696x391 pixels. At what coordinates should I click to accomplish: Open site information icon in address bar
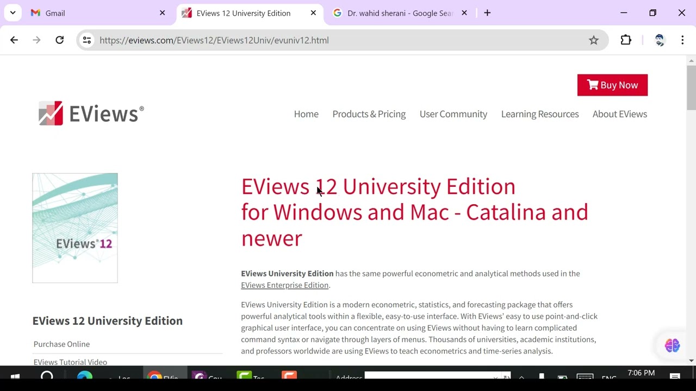tap(87, 40)
